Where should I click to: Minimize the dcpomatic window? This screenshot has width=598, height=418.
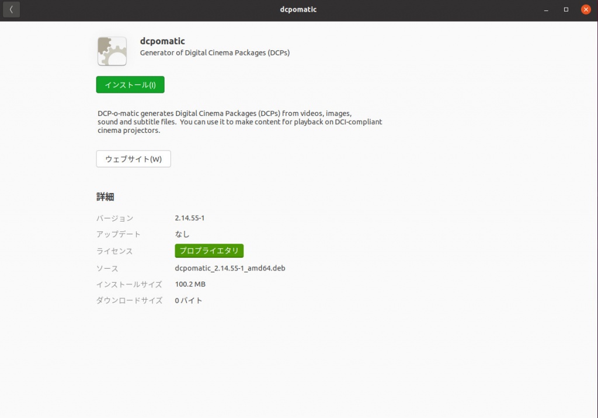(546, 10)
